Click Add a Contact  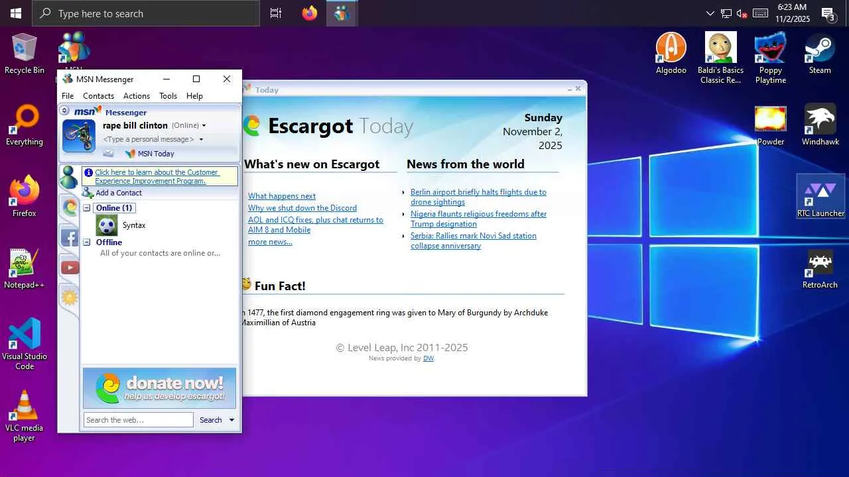coord(112,193)
